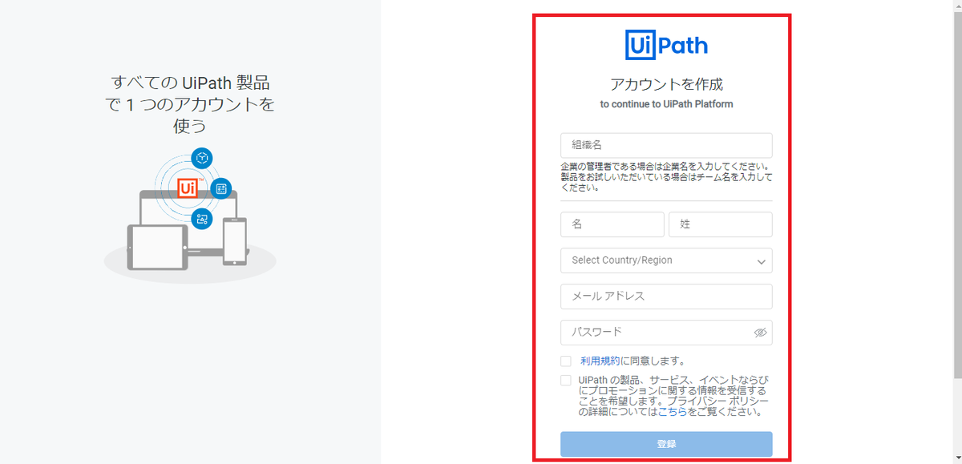Click the cube icon in the illustration
Viewport: 962px width, 464px height.
pyautogui.click(x=202, y=158)
